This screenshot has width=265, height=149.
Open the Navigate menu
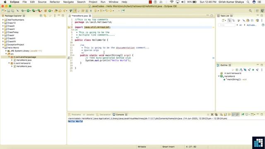click(68, 2)
